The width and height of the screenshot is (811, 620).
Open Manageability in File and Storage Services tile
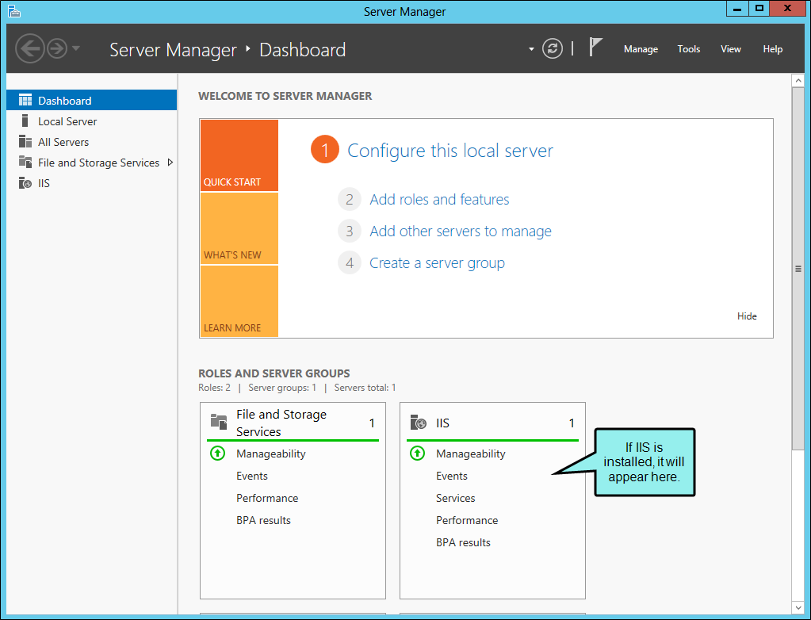point(271,454)
